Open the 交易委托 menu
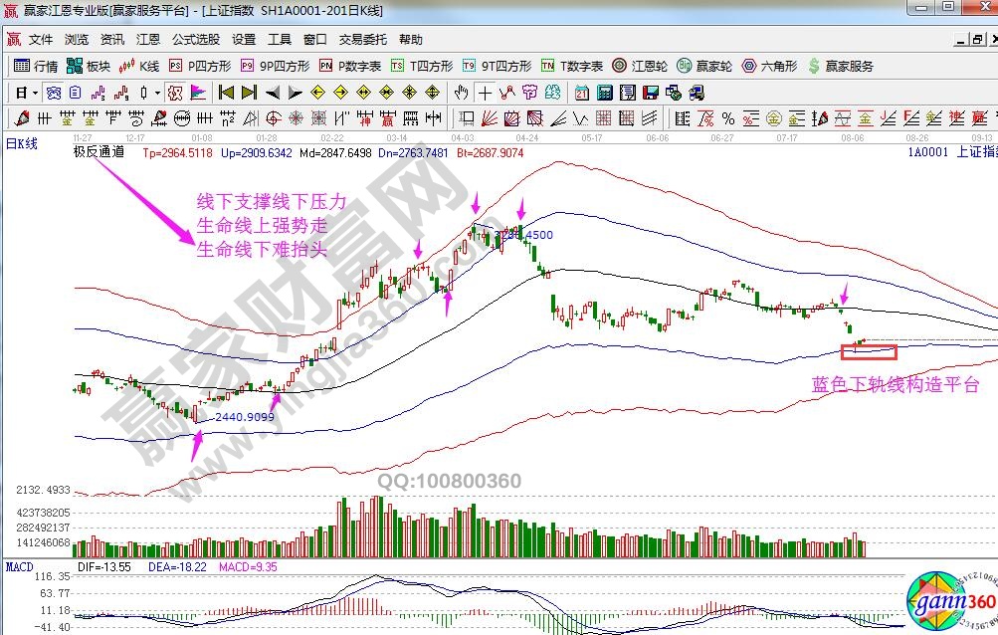998x635 pixels. pyautogui.click(x=362, y=40)
